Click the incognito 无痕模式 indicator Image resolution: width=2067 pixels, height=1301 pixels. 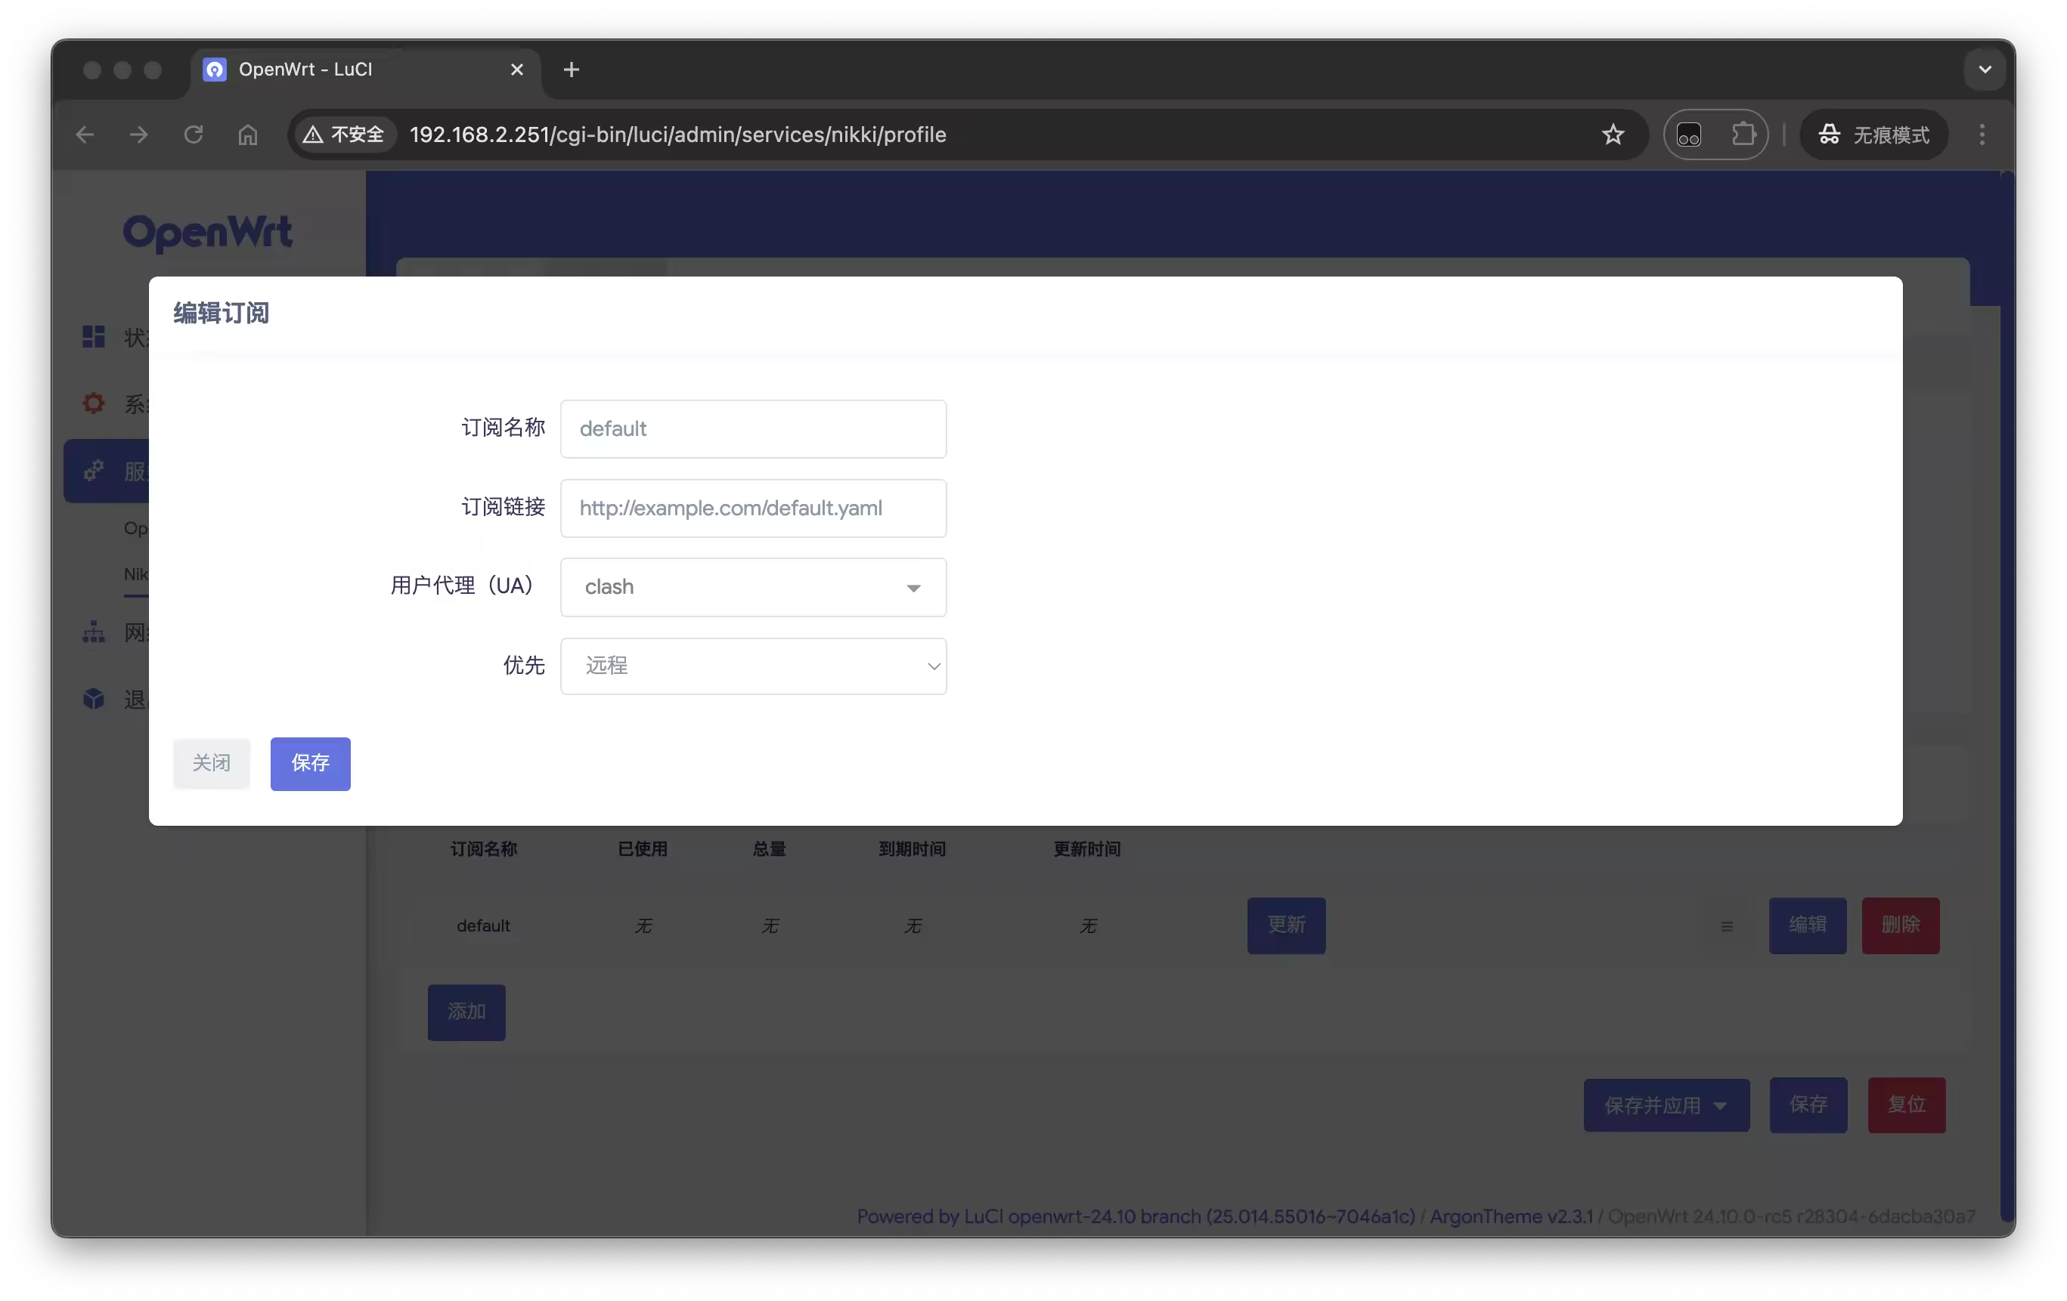coord(1874,134)
